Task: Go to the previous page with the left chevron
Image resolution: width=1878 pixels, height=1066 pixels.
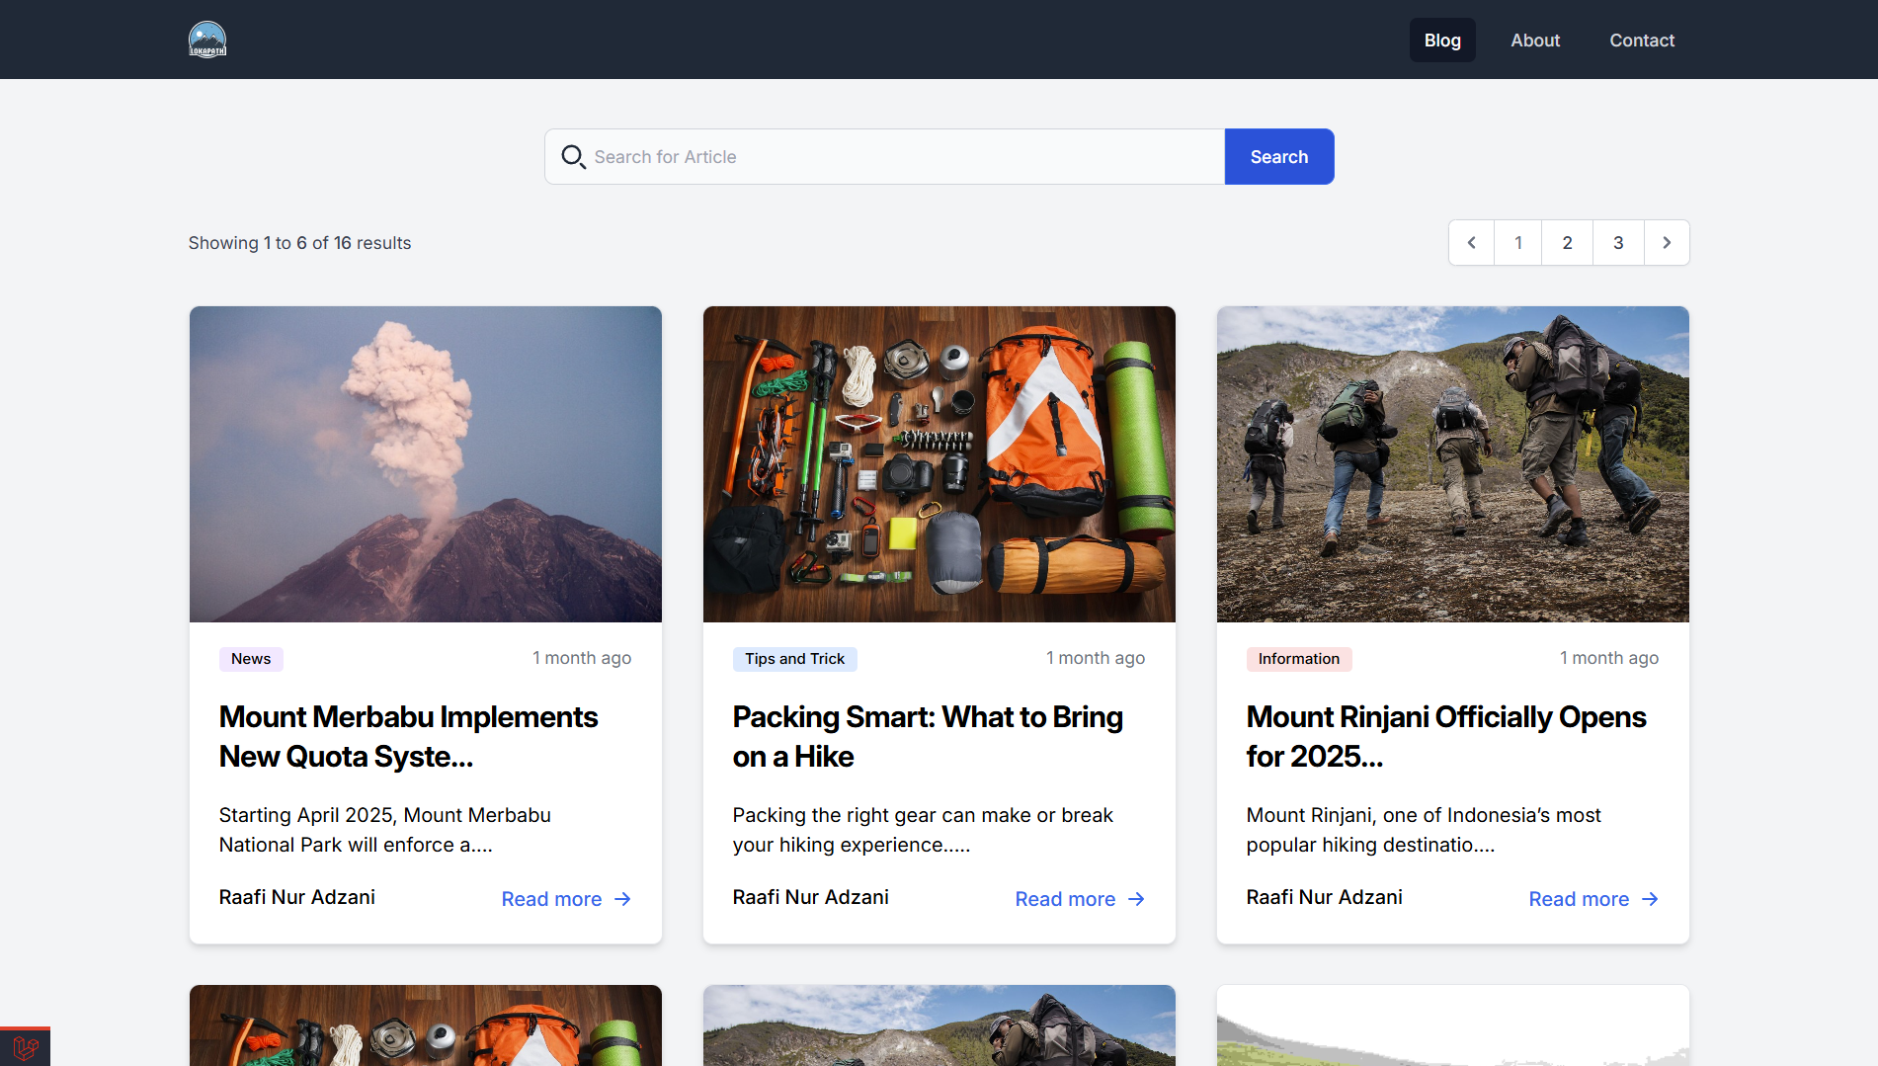Action: coord(1472,243)
